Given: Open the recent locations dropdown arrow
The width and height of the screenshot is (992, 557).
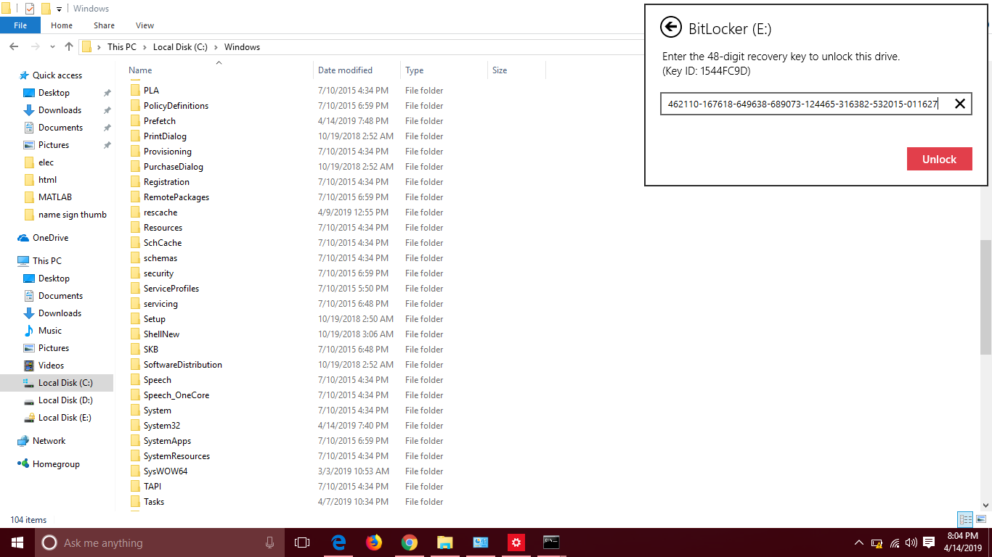Looking at the screenshot, I should point(53,46).
